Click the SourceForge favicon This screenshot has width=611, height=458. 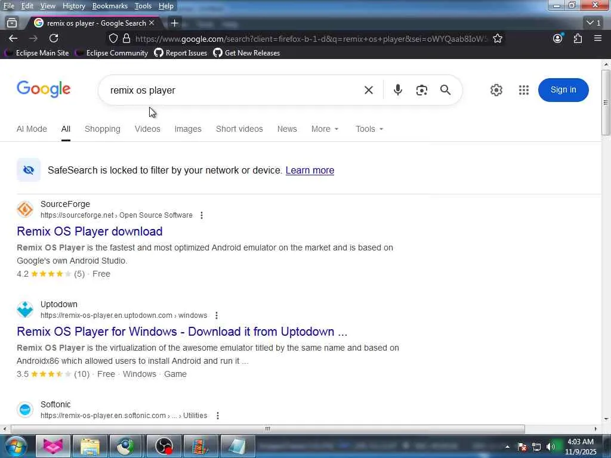25,209
